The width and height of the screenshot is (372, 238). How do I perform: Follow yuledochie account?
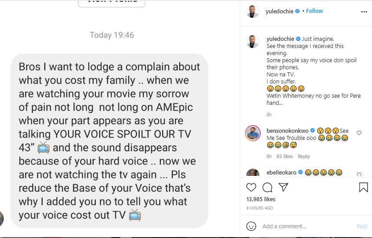point(315,11)
